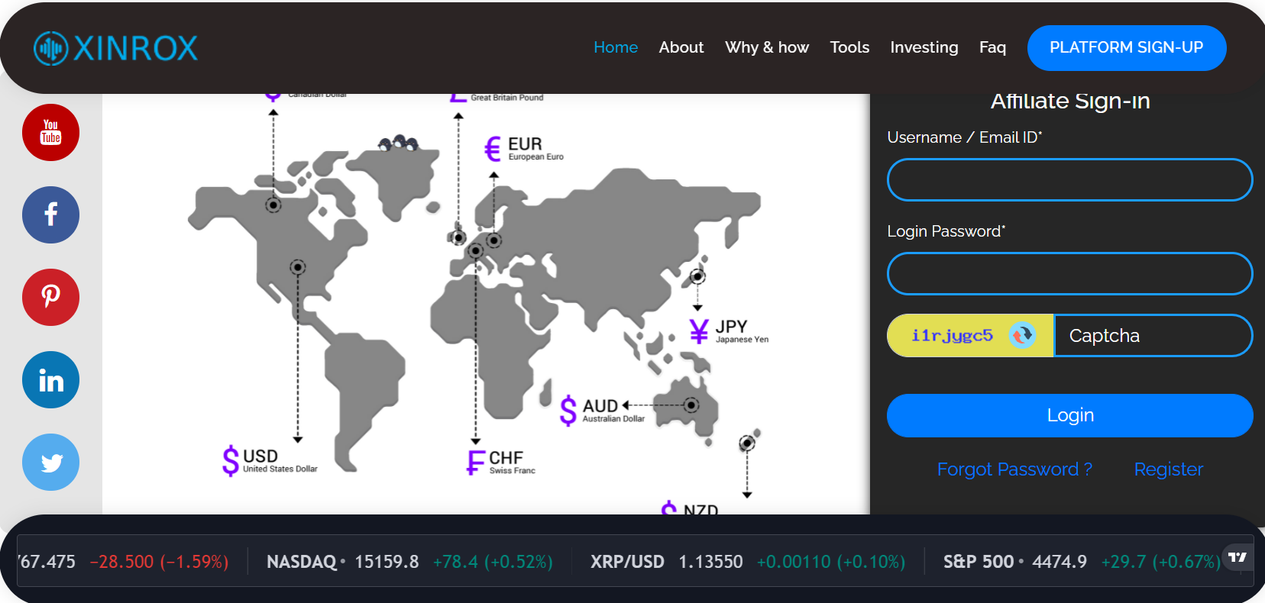Open the Facebook social icon
The image size is (1265, 603).
[x=50, y=215]
